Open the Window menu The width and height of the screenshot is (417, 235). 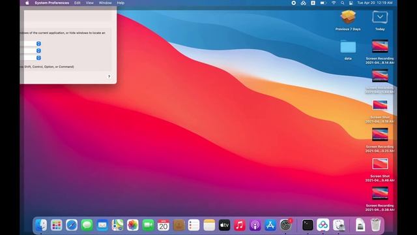pyautogui.click(x=106, y=3)
